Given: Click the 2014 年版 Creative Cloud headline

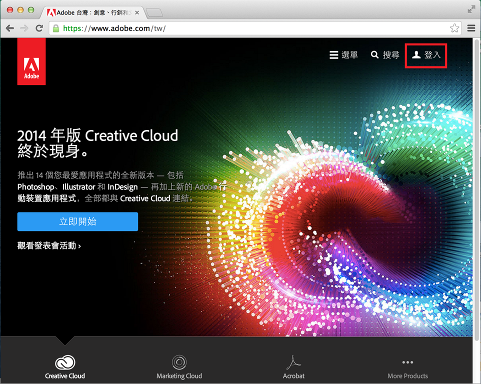Looking at the screenshot, I should [x=97, y=143].
